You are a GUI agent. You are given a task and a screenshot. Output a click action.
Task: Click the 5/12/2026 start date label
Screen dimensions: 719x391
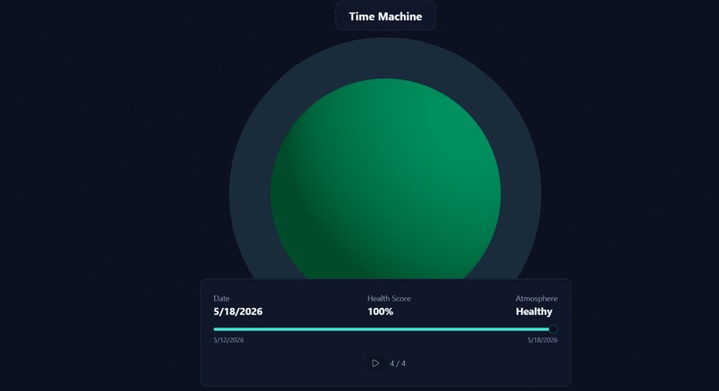[x=228, y=340]
